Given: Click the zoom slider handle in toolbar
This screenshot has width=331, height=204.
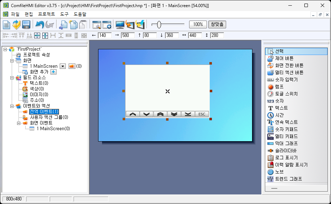Looking at the screenshot, I should pos(159,24).
